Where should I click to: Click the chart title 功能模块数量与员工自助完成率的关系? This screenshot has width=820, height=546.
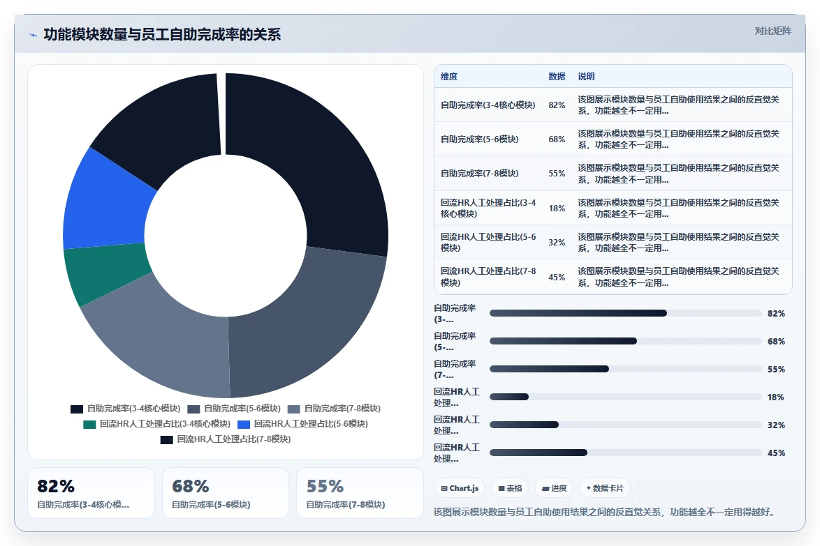162,34
